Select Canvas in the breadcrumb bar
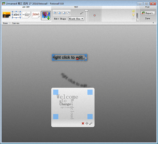This screenshot has width=158, height=144. coord(16,23)
